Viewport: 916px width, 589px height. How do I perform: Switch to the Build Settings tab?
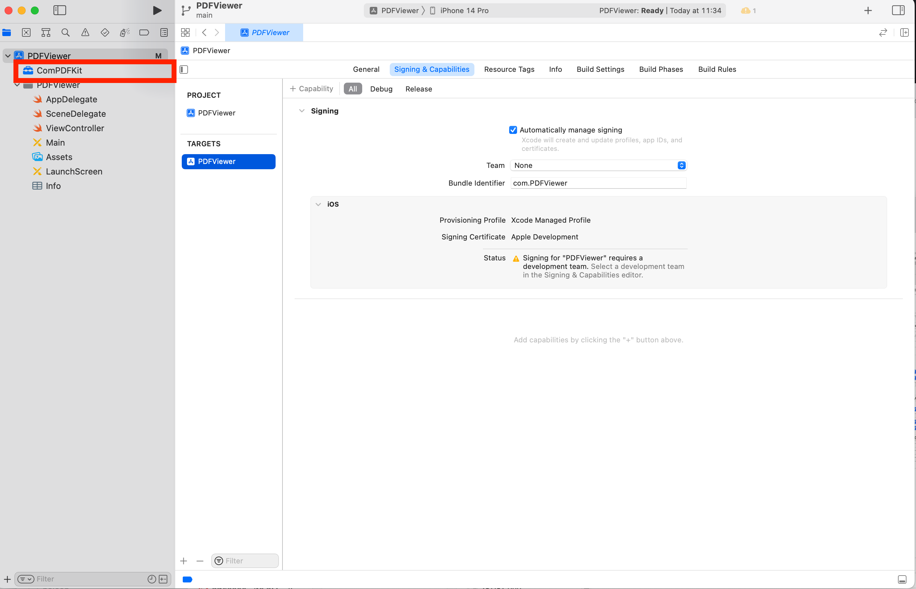[600, 69]
